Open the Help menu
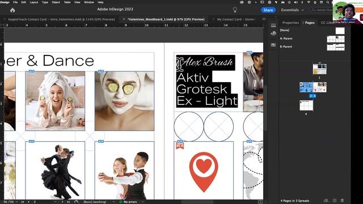 (x=100, y=2)
